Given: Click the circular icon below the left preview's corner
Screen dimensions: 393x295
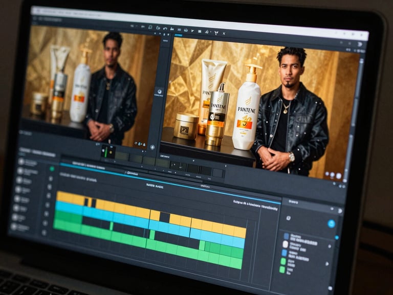Looking at the screenshot, I should [x=152, y=147].
